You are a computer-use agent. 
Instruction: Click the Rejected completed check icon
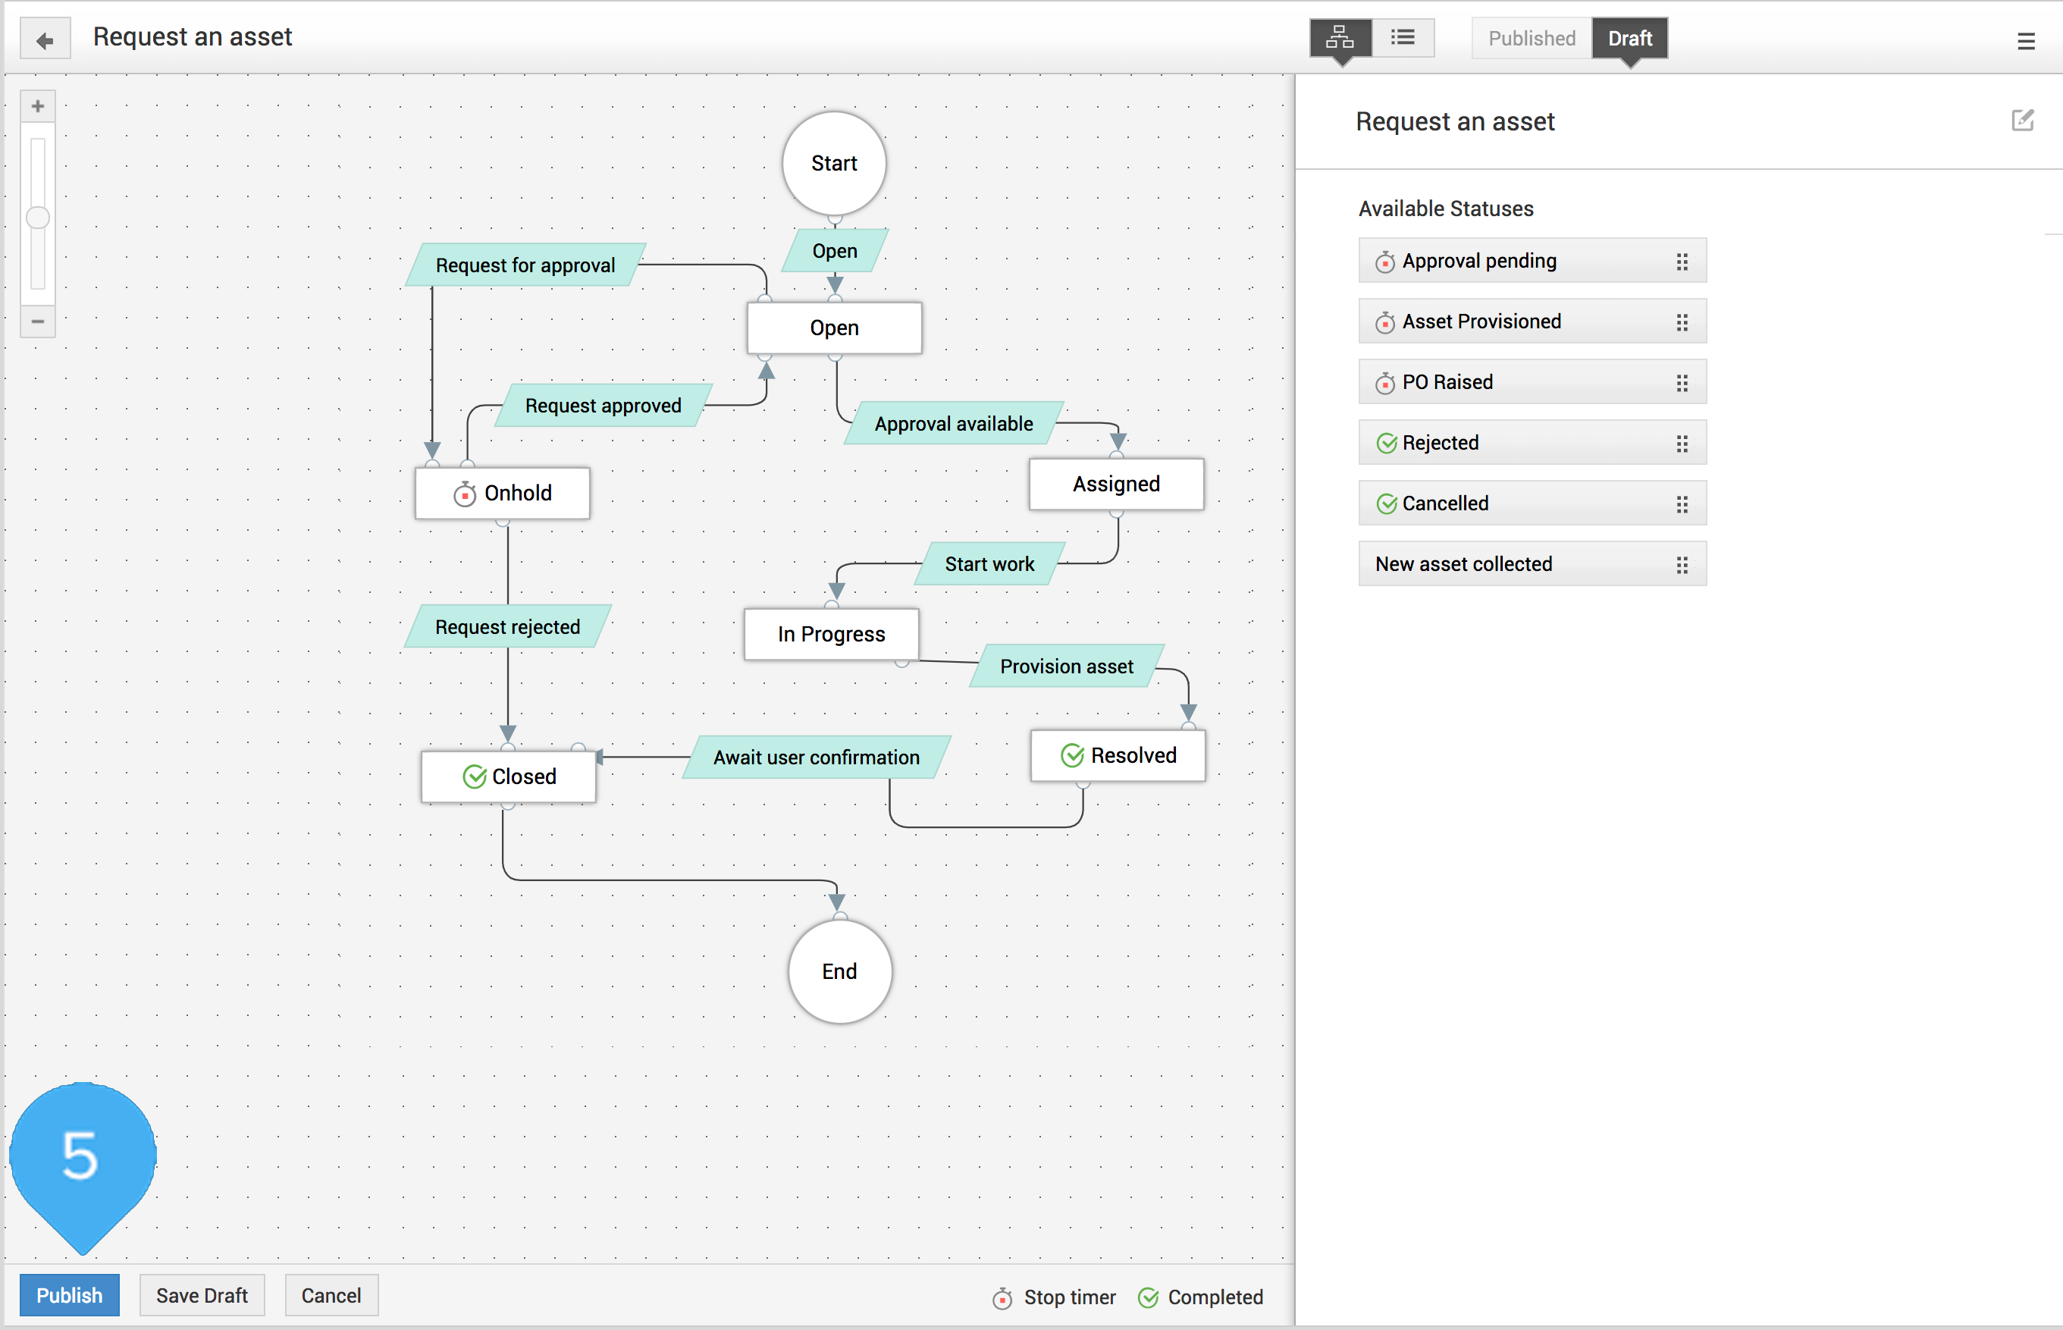pos(1386,443)
